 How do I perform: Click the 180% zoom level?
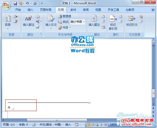[x=114, y=125]
